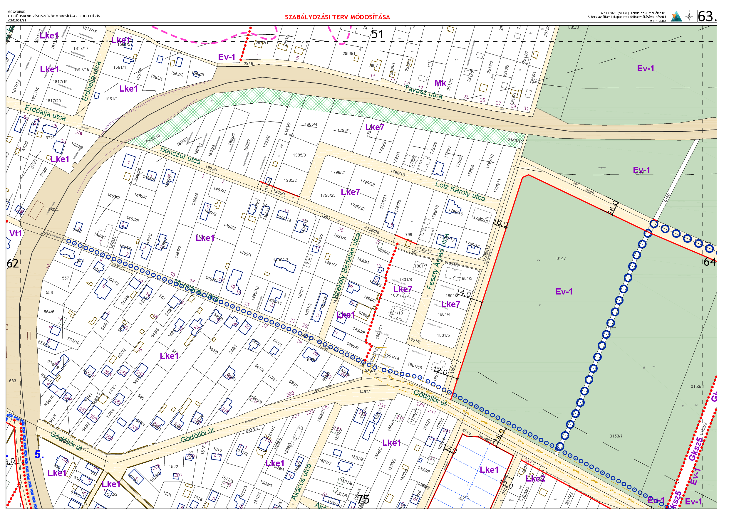Click adjacent sheet number 51 marker
729x515 pixels.
coord(377,34)
